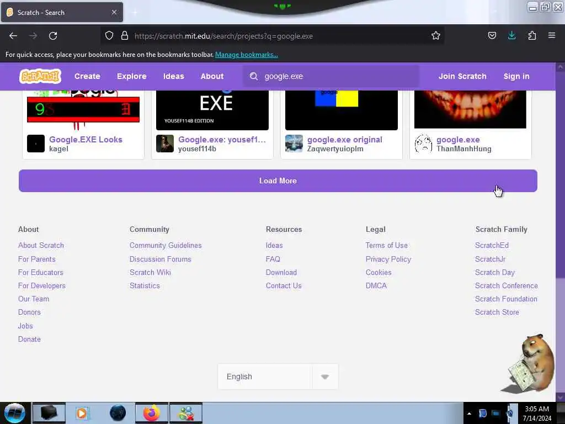565x424 pixels.
Task: Open the ScratchEd link
Action: pyautogui.click(x=492, y=245)
